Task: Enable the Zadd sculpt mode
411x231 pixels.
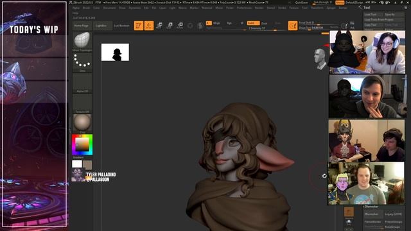Action: click(x=253, y=23)
